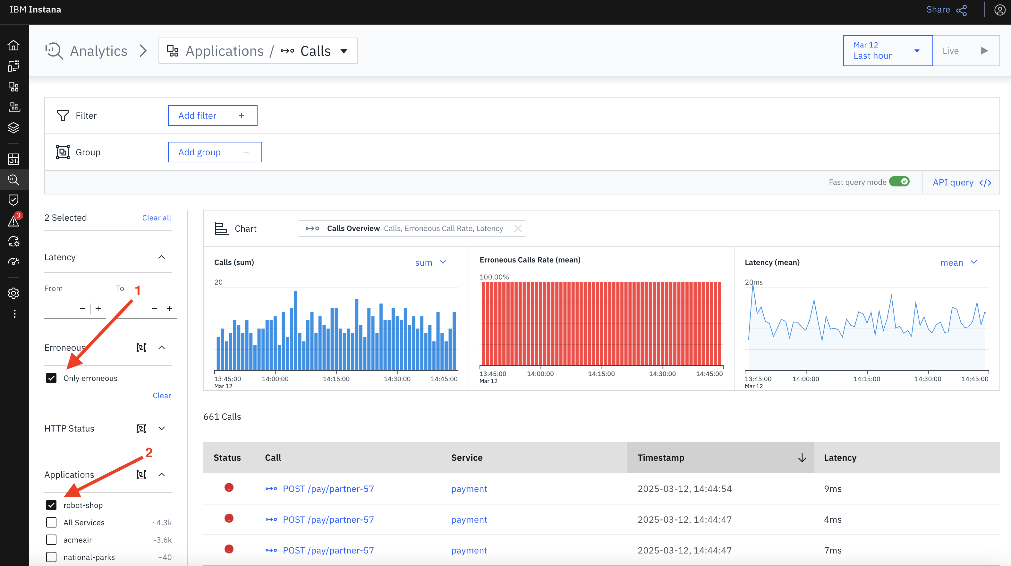1011x566 pixels.
Task: Open the custom dashboards sidebar icon
Action: pos(14,66)
